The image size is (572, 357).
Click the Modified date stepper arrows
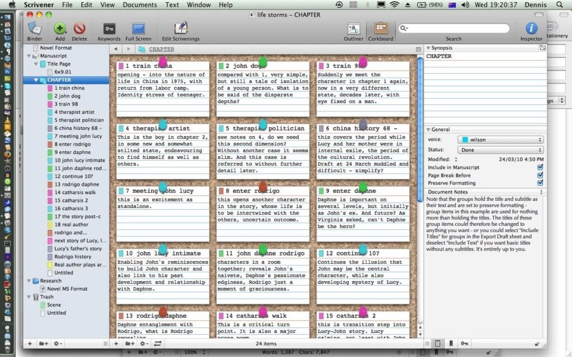(x=456, y=159)
